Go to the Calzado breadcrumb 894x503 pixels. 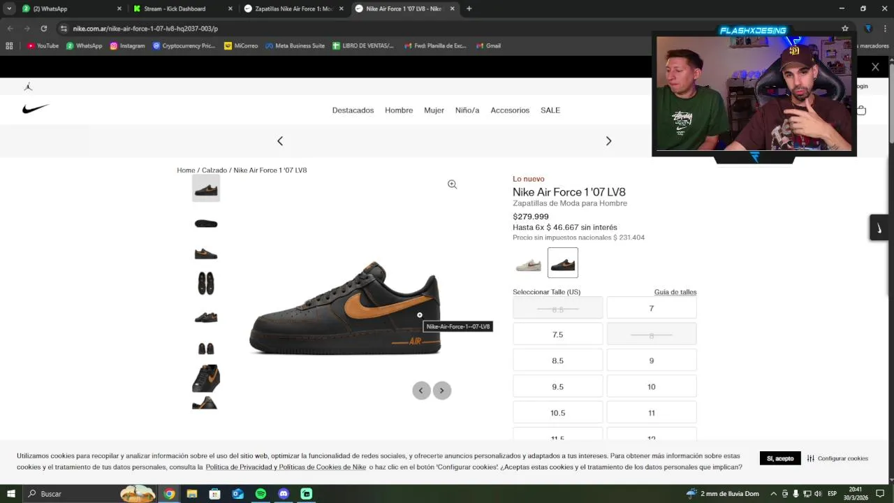(214, 170)
